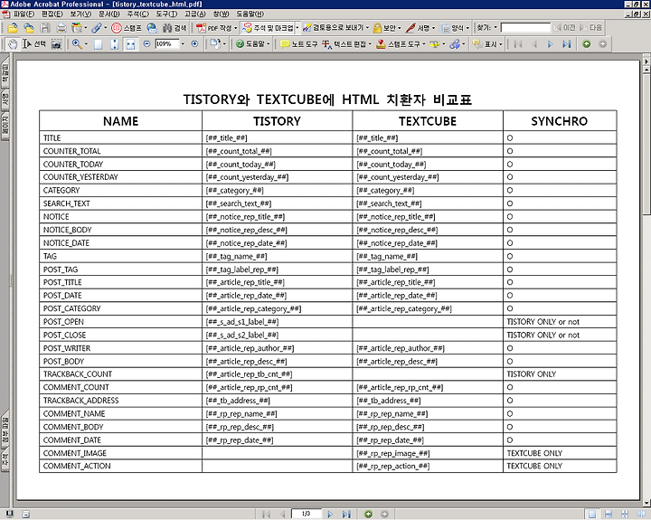
Task: Go to next page in status bar
Action: pyautogui.click(x=330, y=515)
